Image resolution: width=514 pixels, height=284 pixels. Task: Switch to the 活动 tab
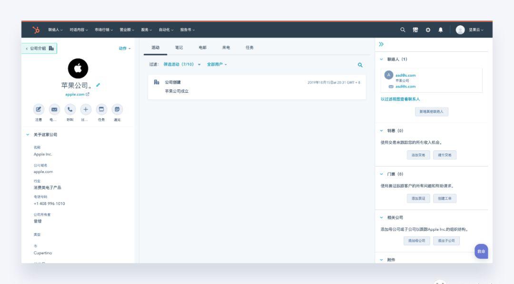click(x=155, y=48)
